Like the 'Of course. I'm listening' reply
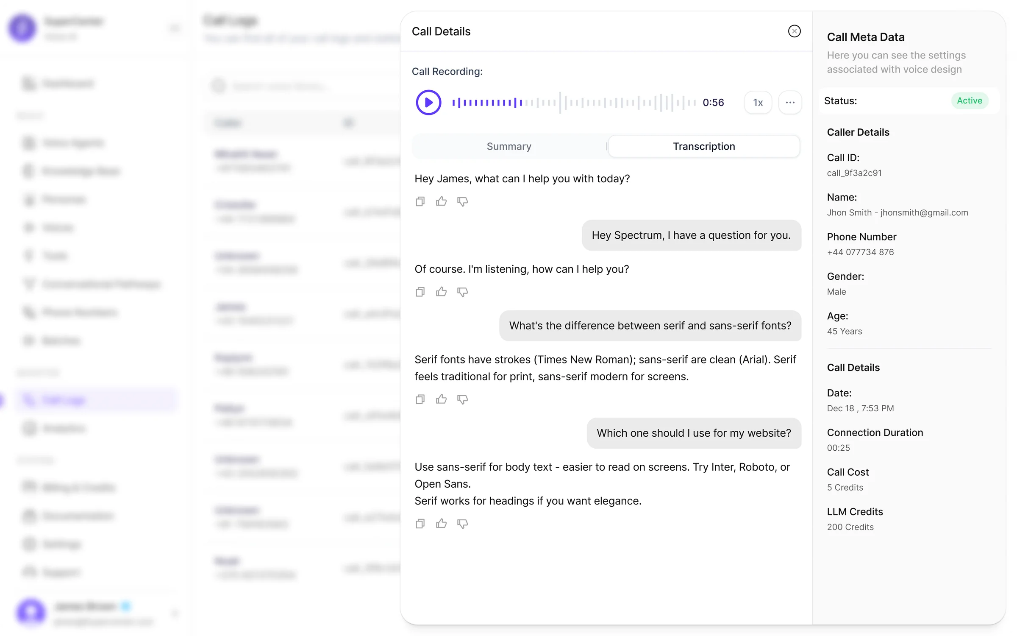Screen dimensions: 1017x636 click(441, 292)
